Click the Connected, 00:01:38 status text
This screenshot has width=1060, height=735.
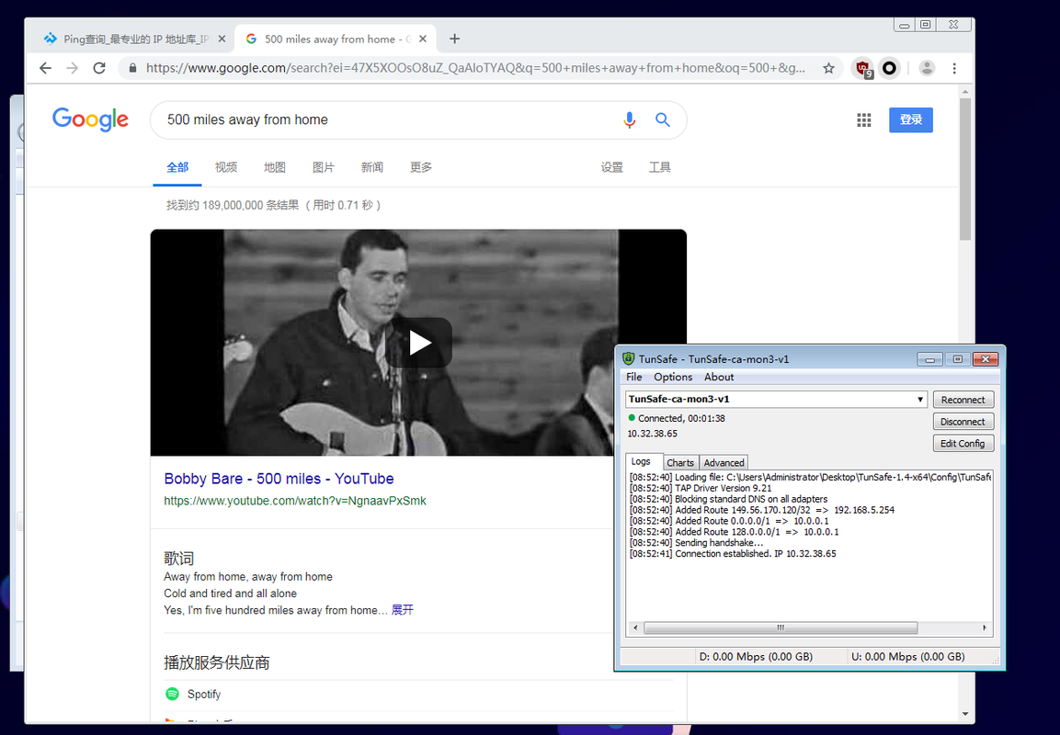click(680, 418)
